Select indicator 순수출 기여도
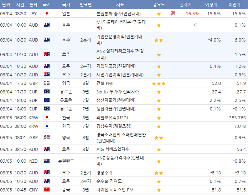The width and height of the screenshot is (248, 195). (x=109, y=181)
